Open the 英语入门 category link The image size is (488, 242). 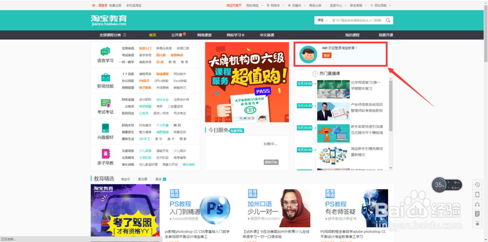[x=145, y=48]
